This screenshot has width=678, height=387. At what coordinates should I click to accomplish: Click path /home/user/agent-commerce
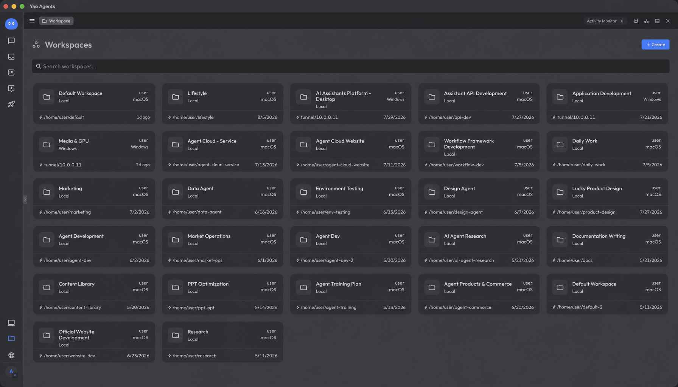(460, 308)
